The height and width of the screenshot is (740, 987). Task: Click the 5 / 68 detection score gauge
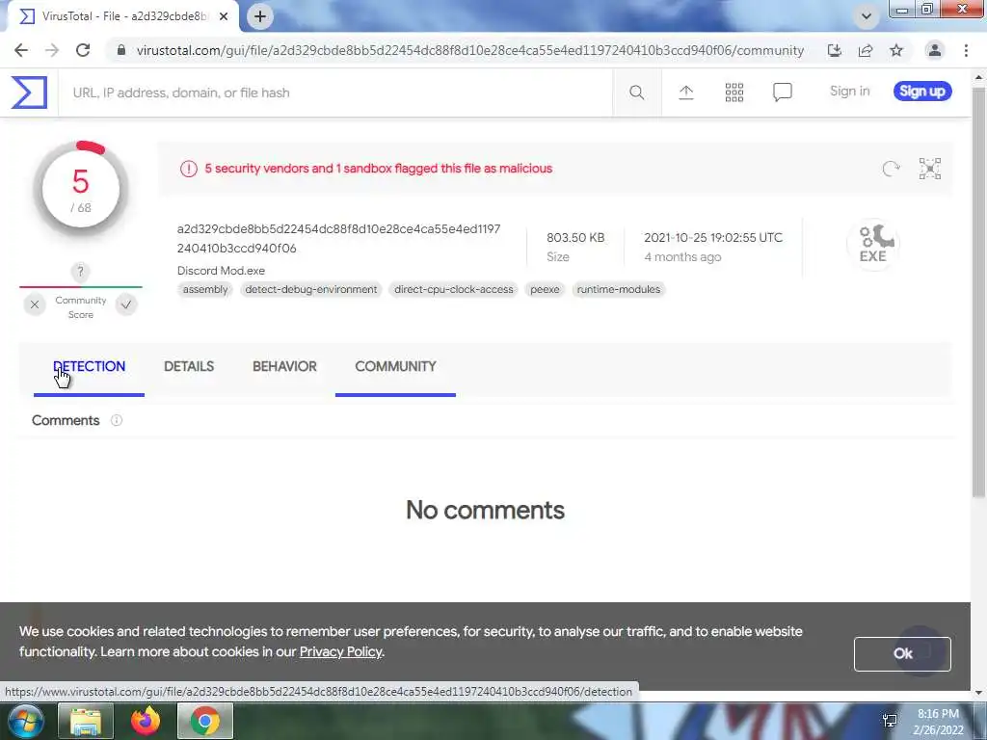(81, 189)
